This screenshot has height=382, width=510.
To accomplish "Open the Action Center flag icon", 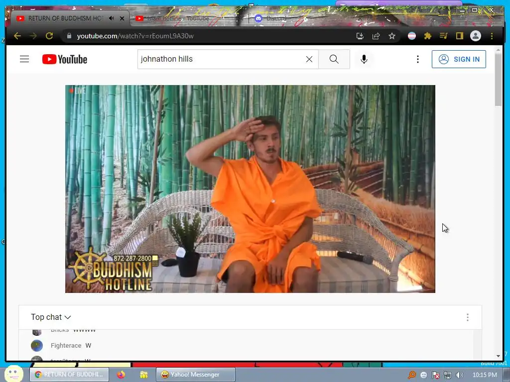I will pyautogui.click(x=435, y=375).
